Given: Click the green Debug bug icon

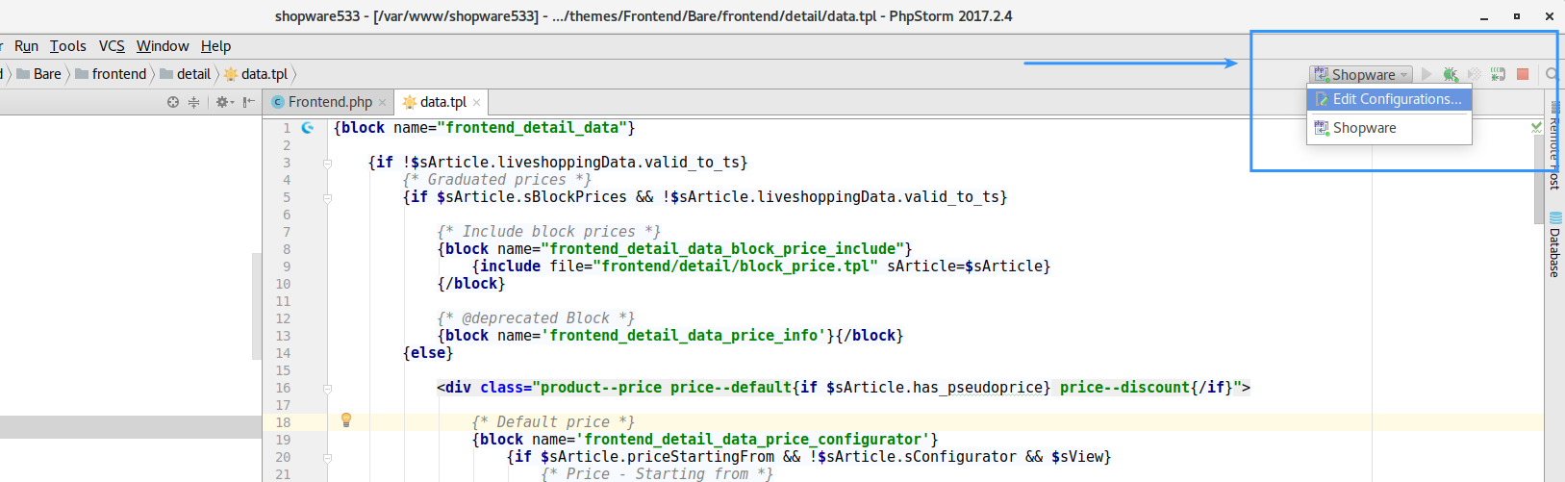Looking at the screenshot, I should 1451,74.
